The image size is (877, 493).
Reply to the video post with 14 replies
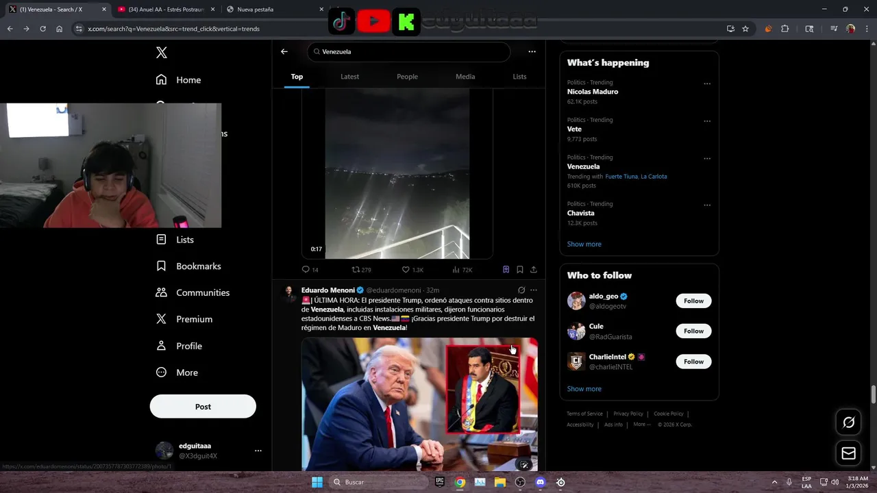coord(310,270)
